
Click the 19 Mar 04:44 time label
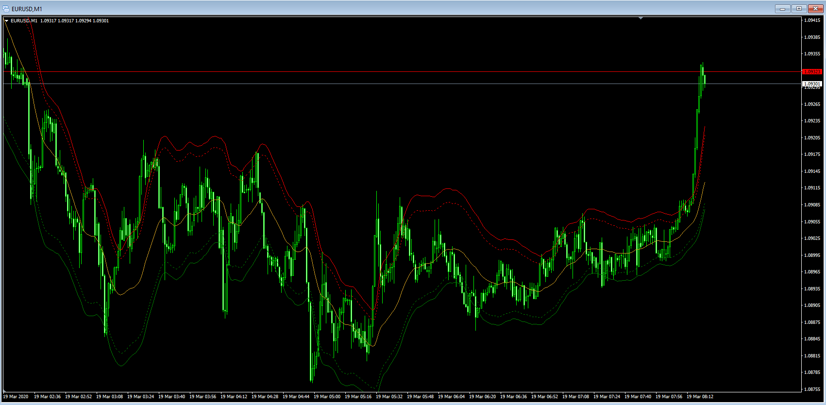click(296, 397)
